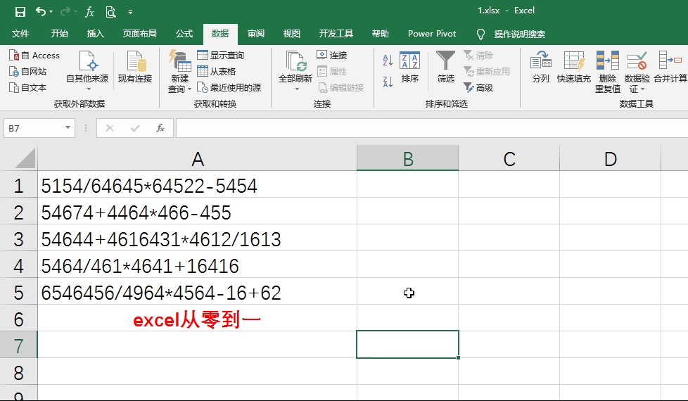Select cell with 54674+4464*466-455
The image size is (688, 401).
coord(197,211)
